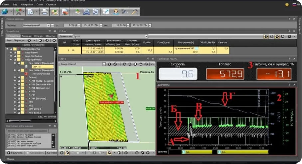
Task: Click the info icon in trips panel
Action: coord(266,36)
